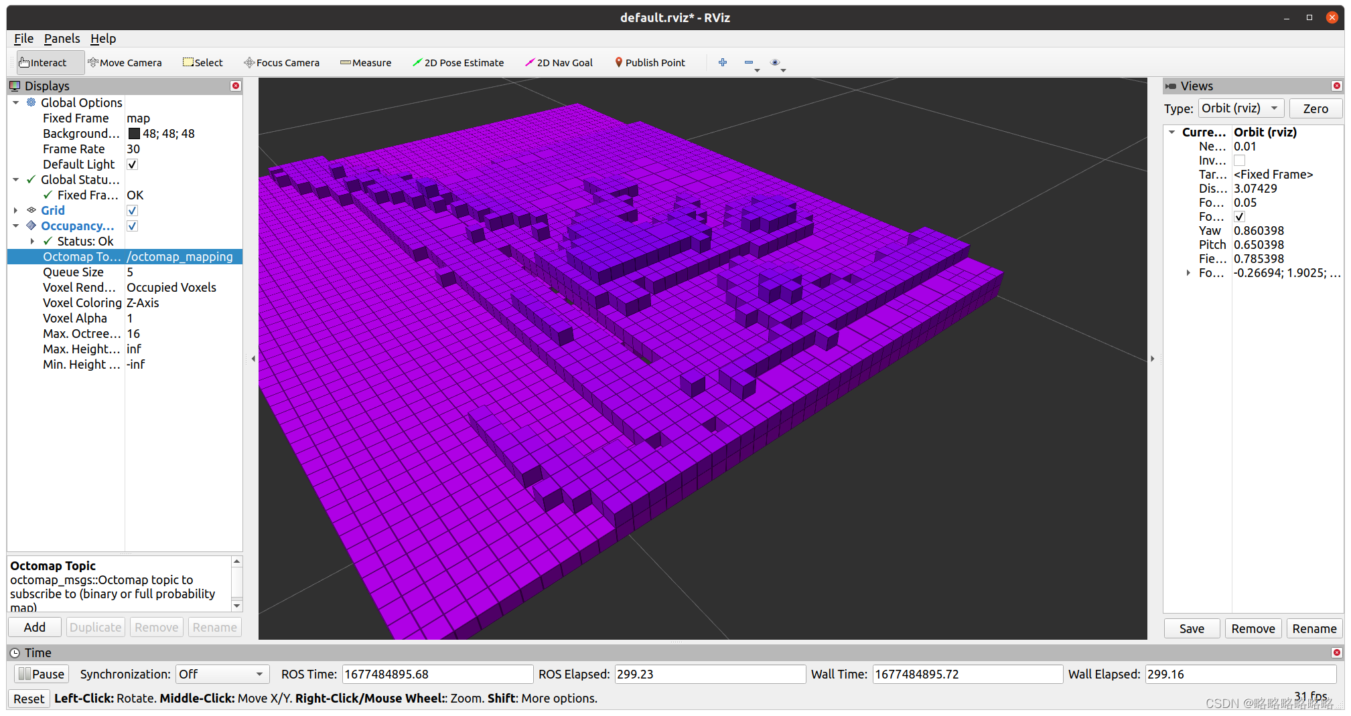Set a 2D Nav Goal
This screenshot has width=1351, height=716.
coord(559,62)
